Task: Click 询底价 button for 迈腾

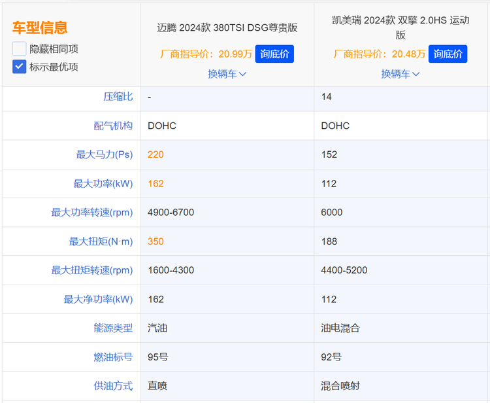Action: [274, 54]
